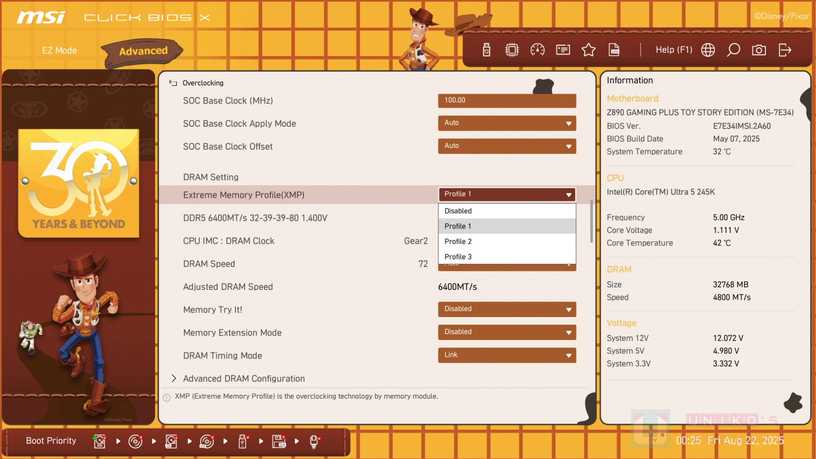Select the USB key boot device icon
The image size is (816, 459).
click(243, 441)
